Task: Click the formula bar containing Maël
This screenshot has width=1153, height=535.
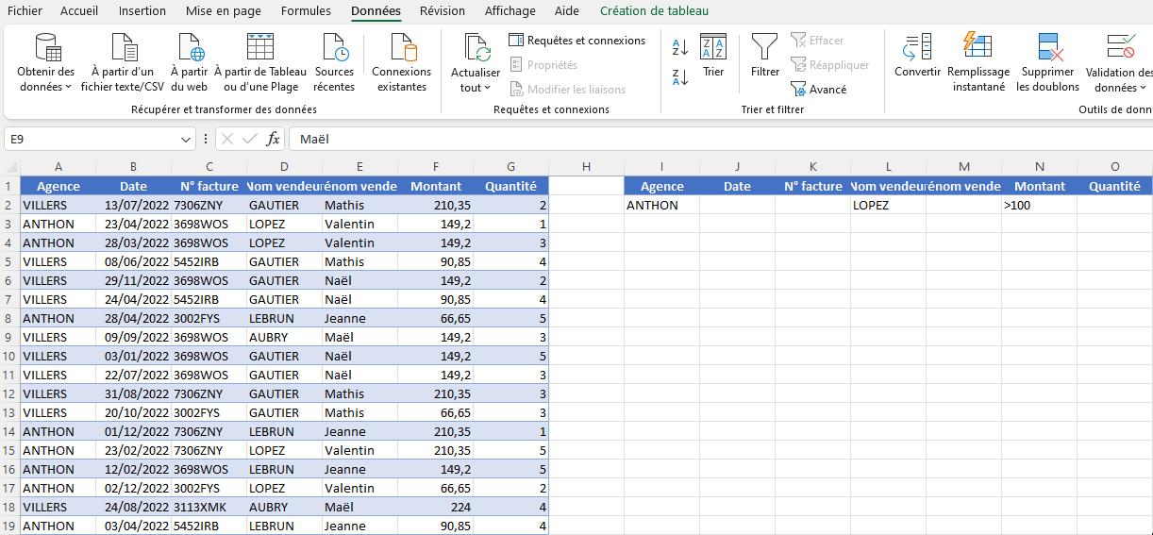Action: 721,139
